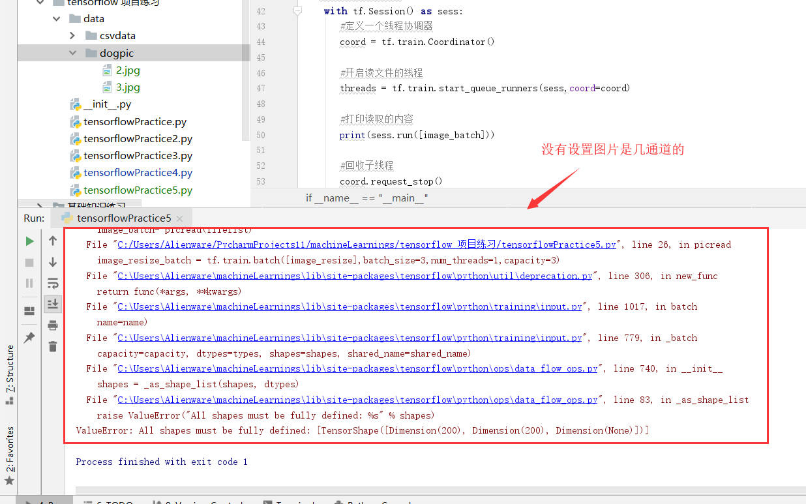Click the raise ValueError console line
Screen dimensions: 806x504
(265, 415)
